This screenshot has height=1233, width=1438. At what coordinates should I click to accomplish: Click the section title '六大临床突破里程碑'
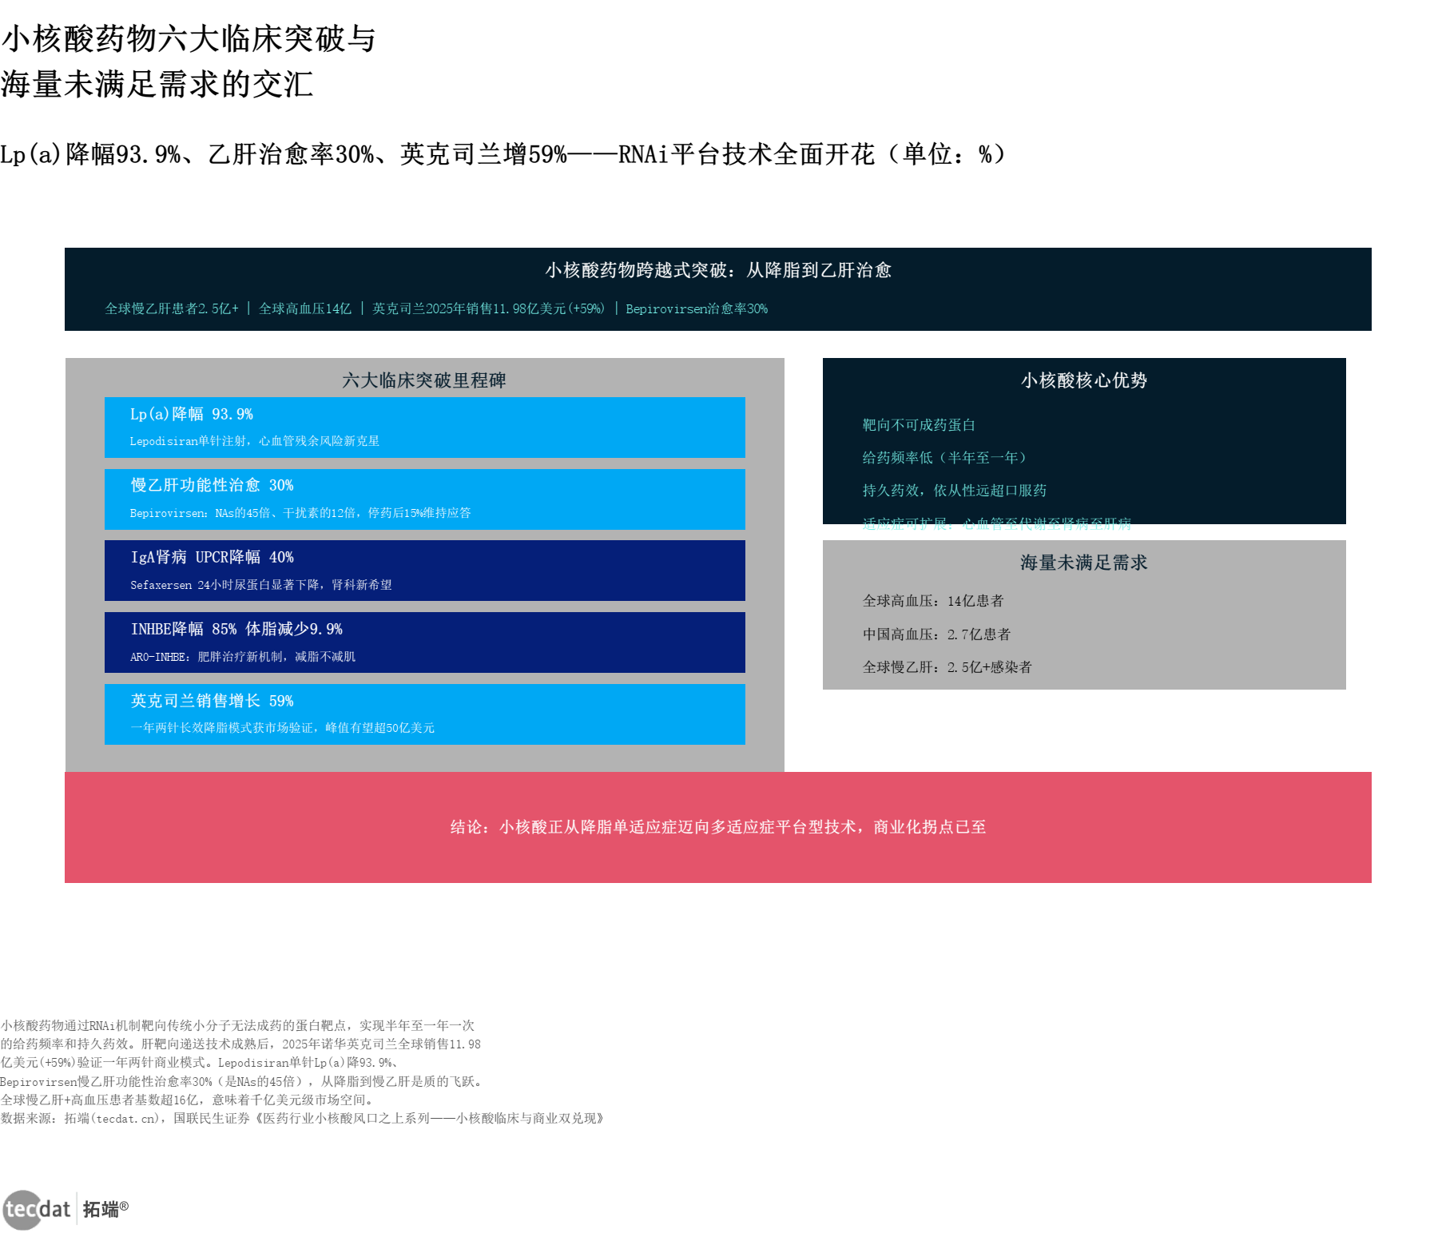424,380
